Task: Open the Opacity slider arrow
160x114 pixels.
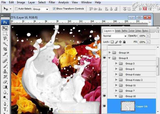Action: click(x=148, y=36)
